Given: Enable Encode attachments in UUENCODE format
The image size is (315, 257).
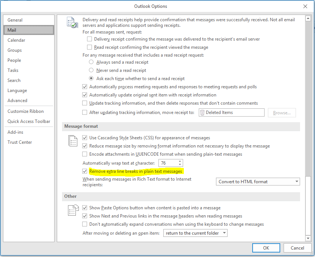Looking at the screenshot, I should [84, 154].
